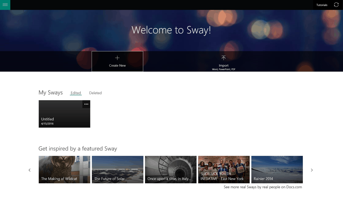Select the Create New plus icon
Image resolution: width=343 pixels, height=200 pixels.
[x=117, y=58]
